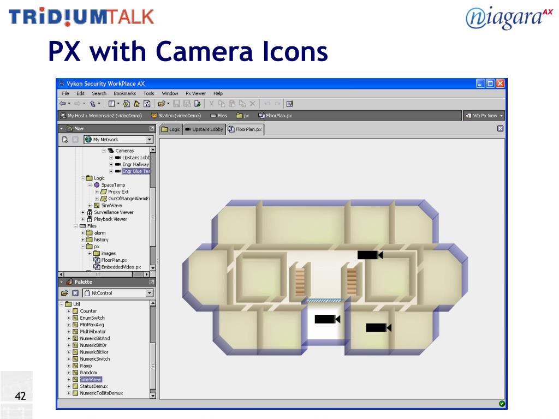Click the px folder breadcrumb
Image resolution: width=559 pixels, height=419 pixels.
243,116
